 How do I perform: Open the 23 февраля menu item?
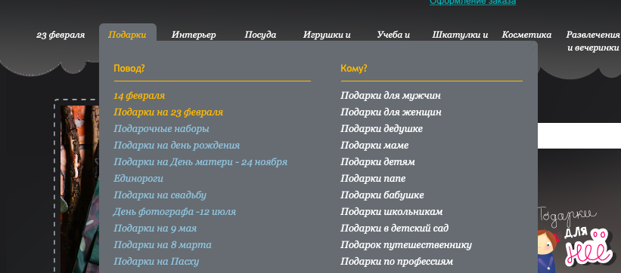pyautogui.click(x=61, y=35)
